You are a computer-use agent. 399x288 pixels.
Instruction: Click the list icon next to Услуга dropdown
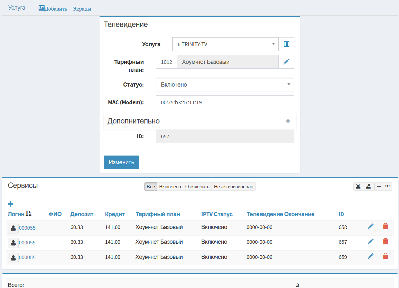point(286,44)
